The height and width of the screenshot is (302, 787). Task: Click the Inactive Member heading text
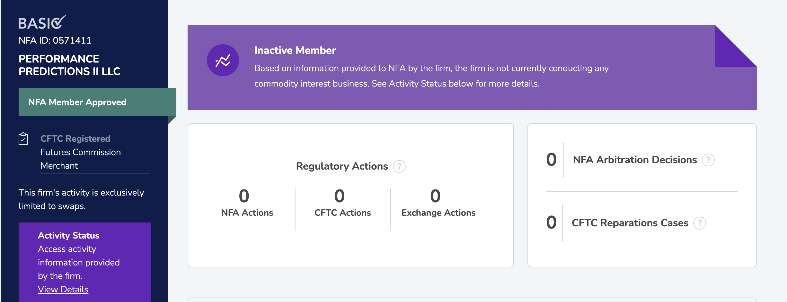295,50
